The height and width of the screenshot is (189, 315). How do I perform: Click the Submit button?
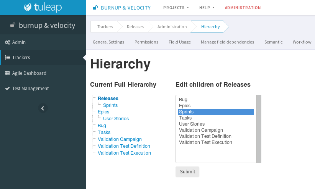[187, 172]
